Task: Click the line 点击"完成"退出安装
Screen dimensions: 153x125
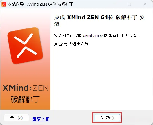Action: point(72,44)
